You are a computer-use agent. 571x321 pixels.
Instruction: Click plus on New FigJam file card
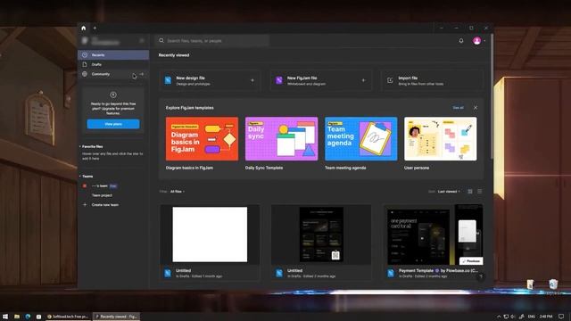pos(363,80)
